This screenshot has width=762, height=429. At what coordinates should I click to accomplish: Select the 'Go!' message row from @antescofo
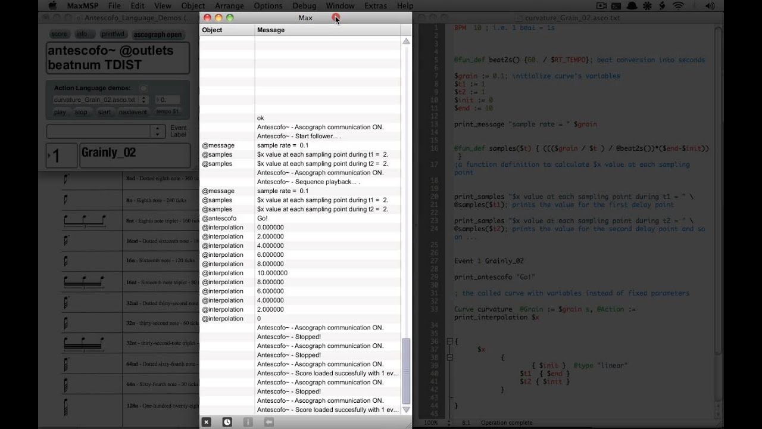point(300,218)
